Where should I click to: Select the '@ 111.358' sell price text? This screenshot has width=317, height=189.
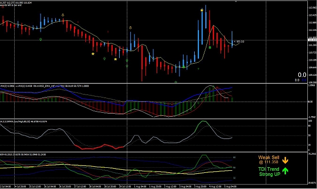[x=269, y=162]
